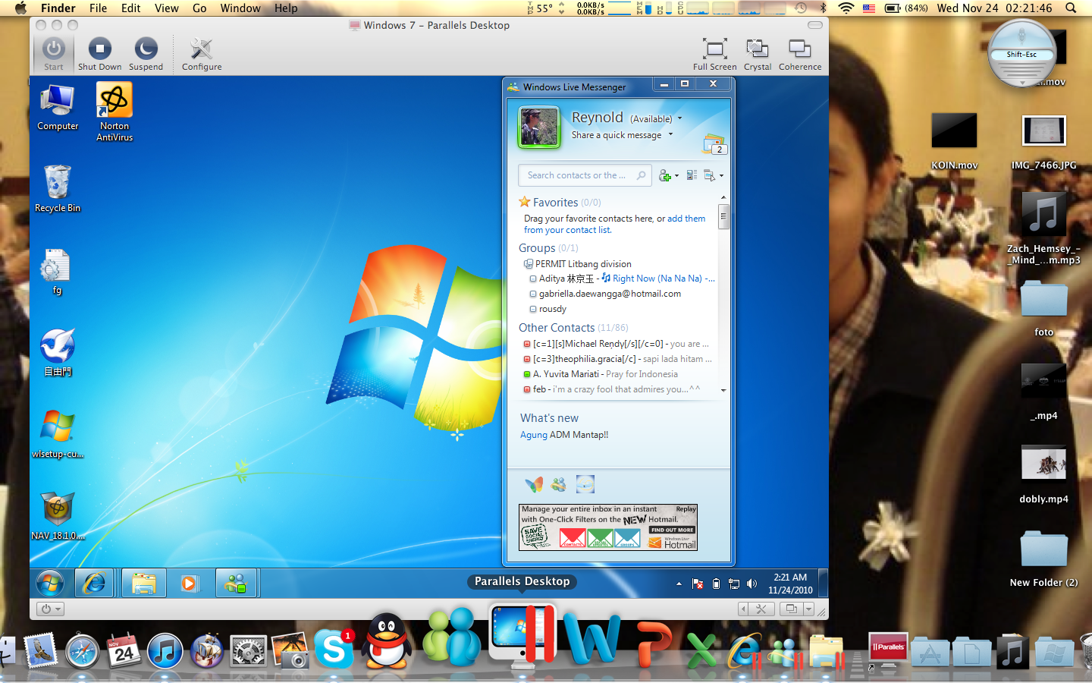
Task: Open the Windows Start menu
Action: tap(50, 583)
